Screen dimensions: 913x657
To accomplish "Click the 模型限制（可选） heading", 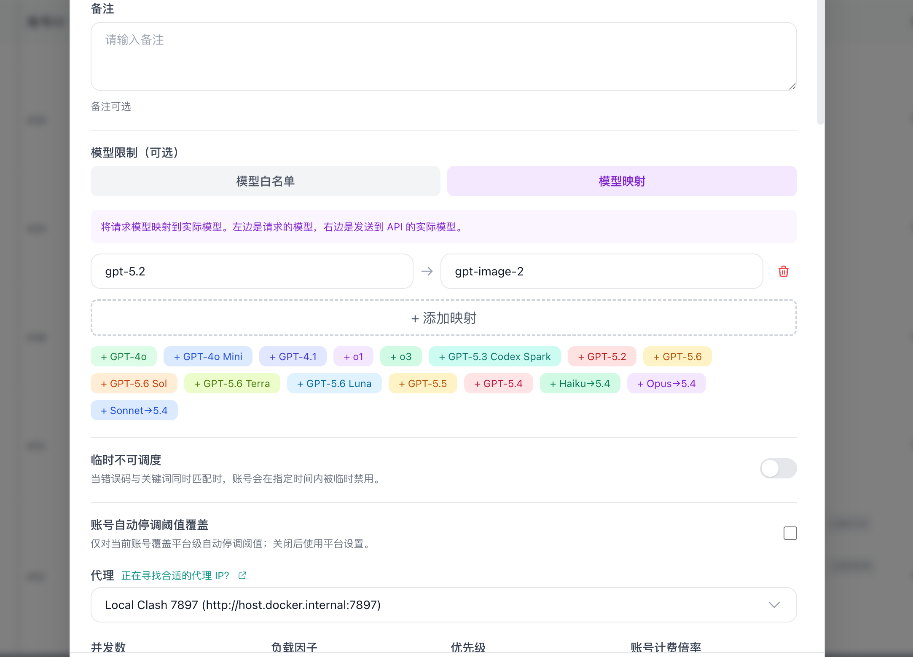I will [135, 152].
